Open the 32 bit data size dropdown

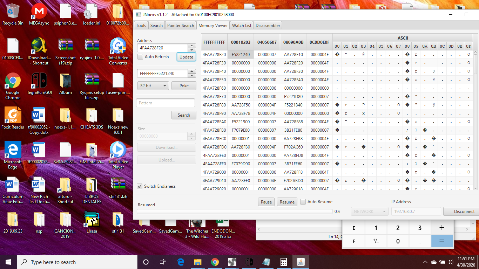point(153,86)
